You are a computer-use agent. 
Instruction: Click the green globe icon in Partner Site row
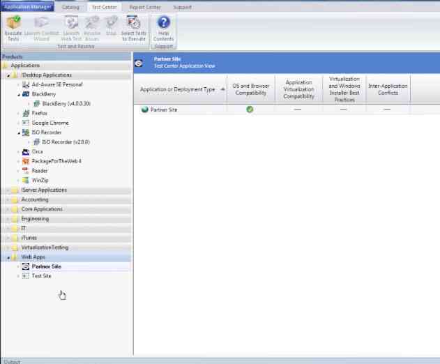click(144, 109)
